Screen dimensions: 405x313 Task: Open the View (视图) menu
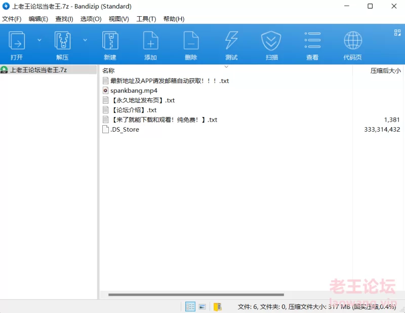coord(118,19)
